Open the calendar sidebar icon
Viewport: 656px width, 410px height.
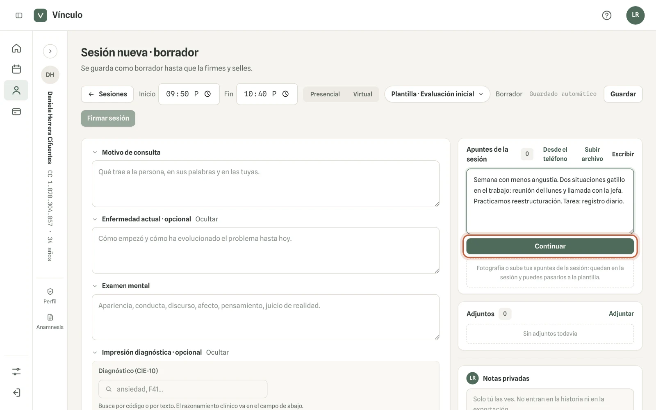click(x=16, y=69)
